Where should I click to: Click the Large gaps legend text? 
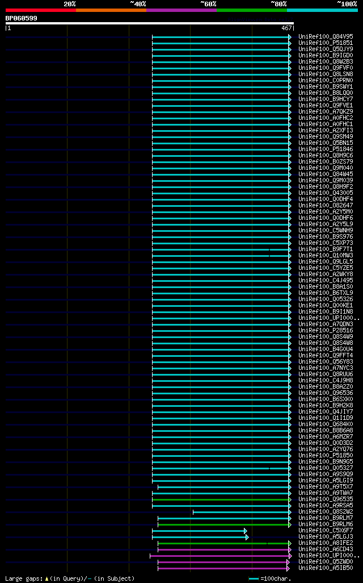tap(70, 578)
